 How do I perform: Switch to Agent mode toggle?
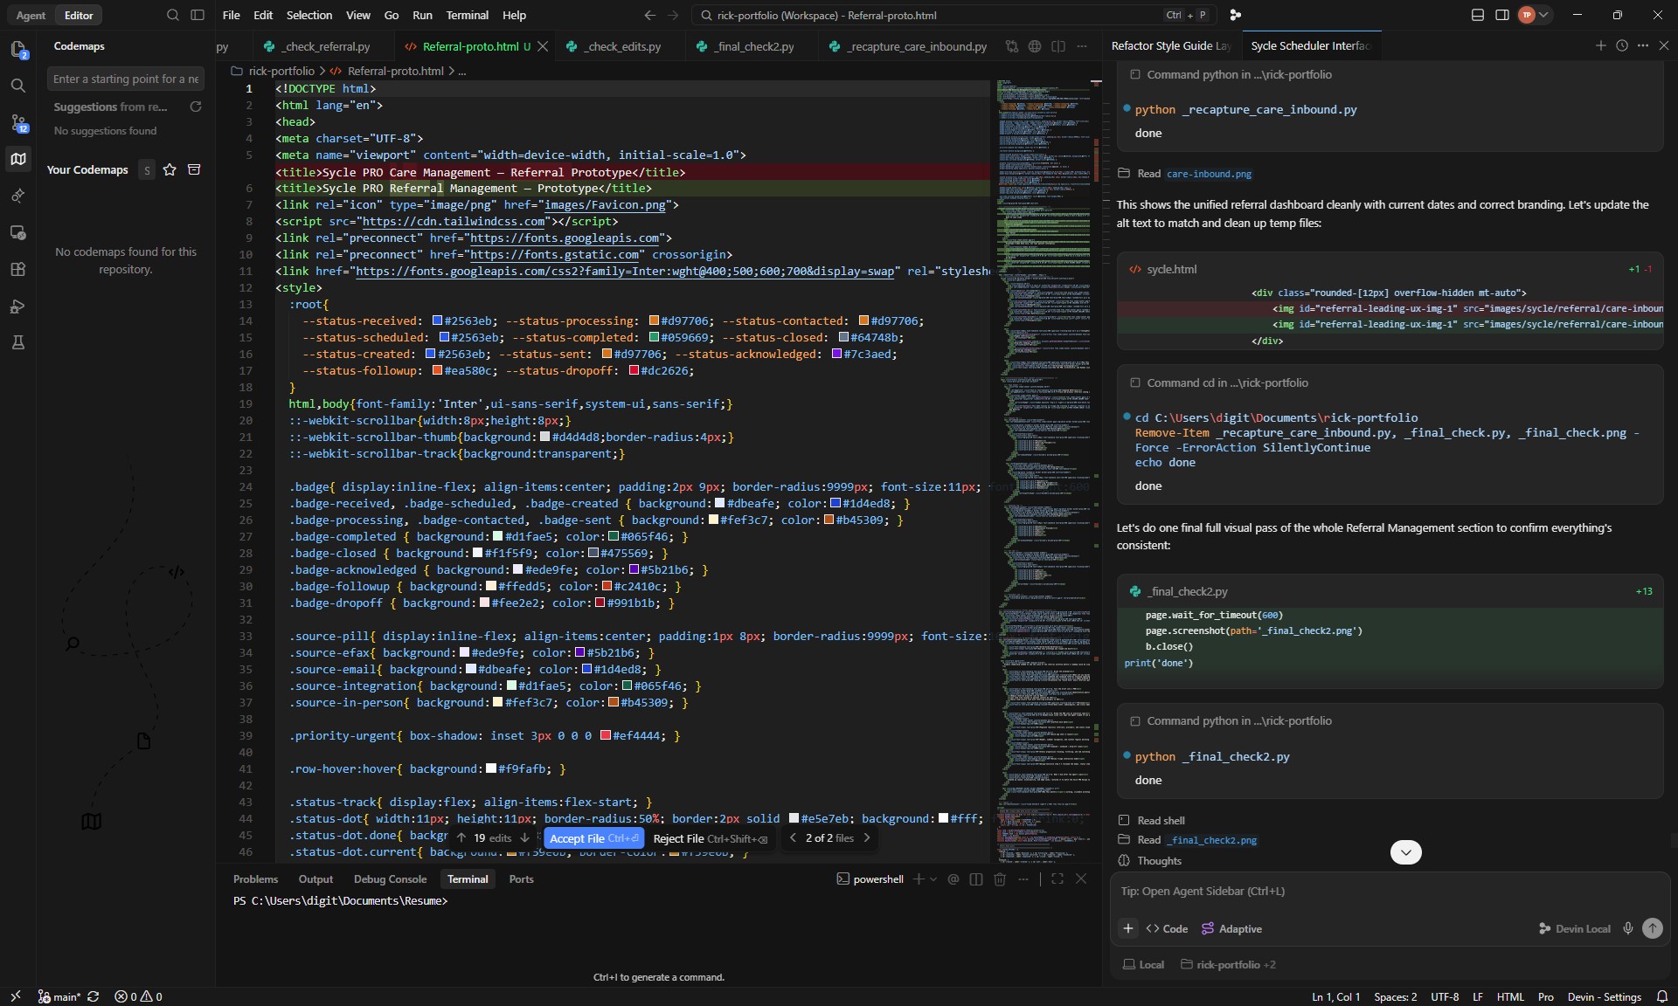(31, 15)
